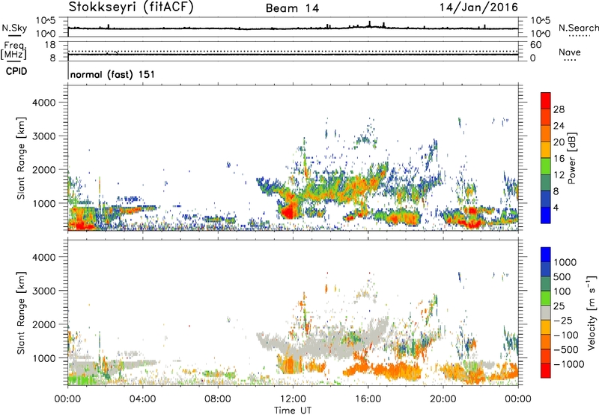Click the dotted Nave line in frequency panel

(293, 51)
